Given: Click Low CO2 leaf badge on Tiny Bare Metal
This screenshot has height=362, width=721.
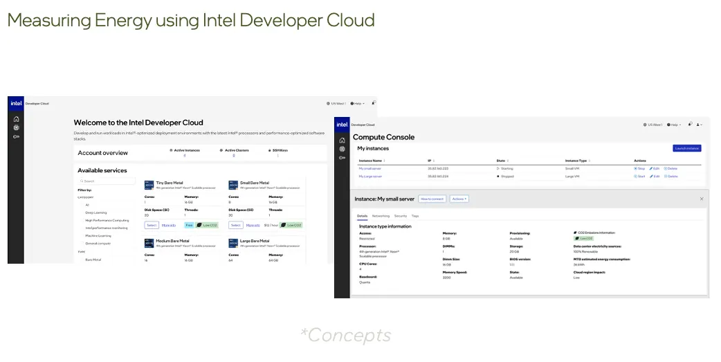Looking at the screenshot, I should [206, 225].
